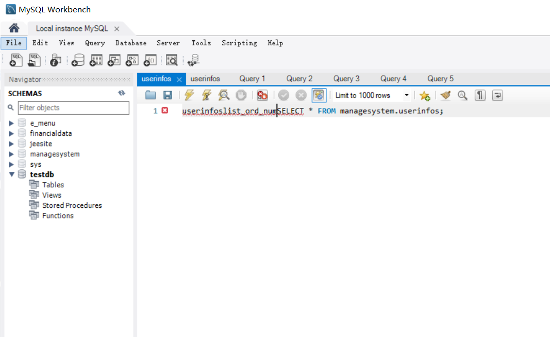The width and height of the screenshot is (550, 337).
Task: Open the Server menu
Action: [168, 43]
